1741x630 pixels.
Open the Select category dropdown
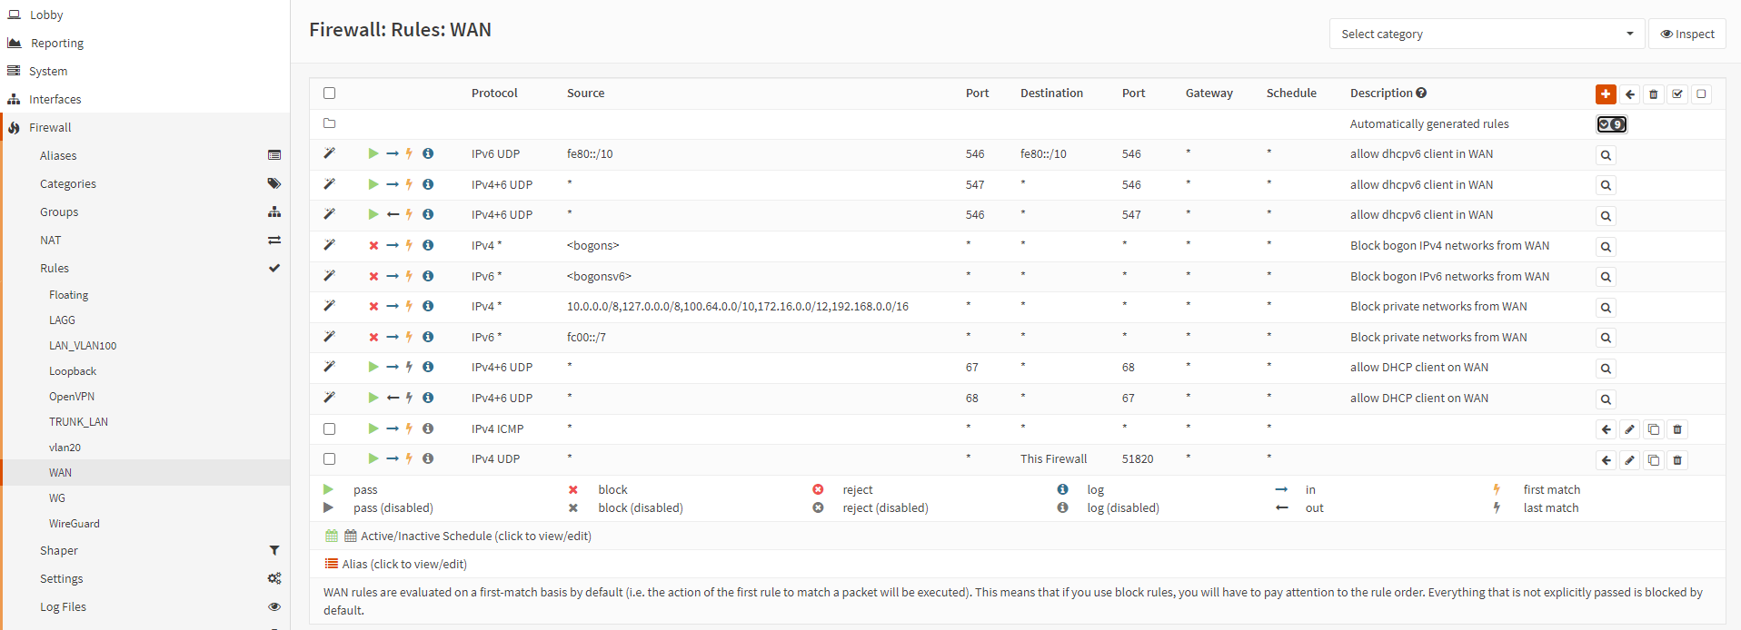(1487, 34)
